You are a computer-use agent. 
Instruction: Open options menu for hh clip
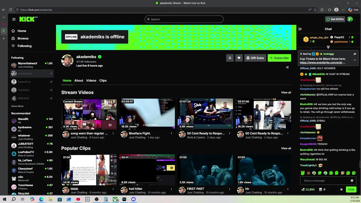pyautogui.click(x=288, y=189)
